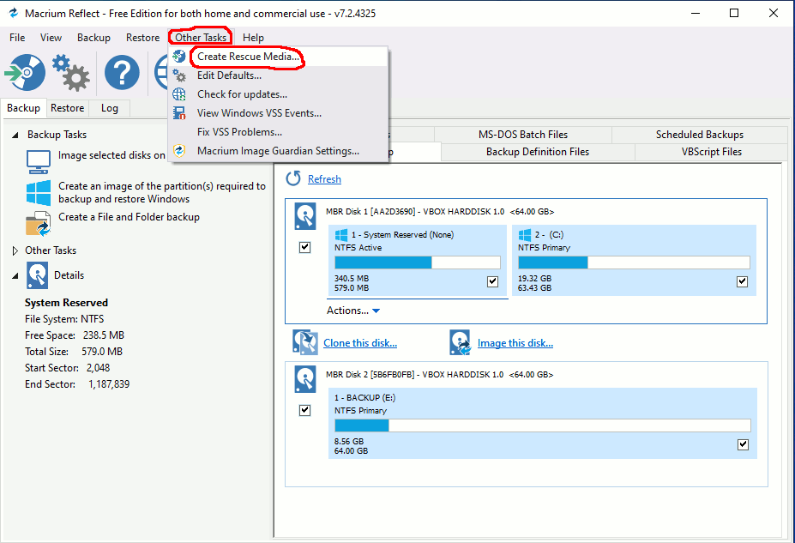The width and height of the screenshot is (795, 543).
Task: Toggle the C: partition checkbox
Action: (743, 281)
